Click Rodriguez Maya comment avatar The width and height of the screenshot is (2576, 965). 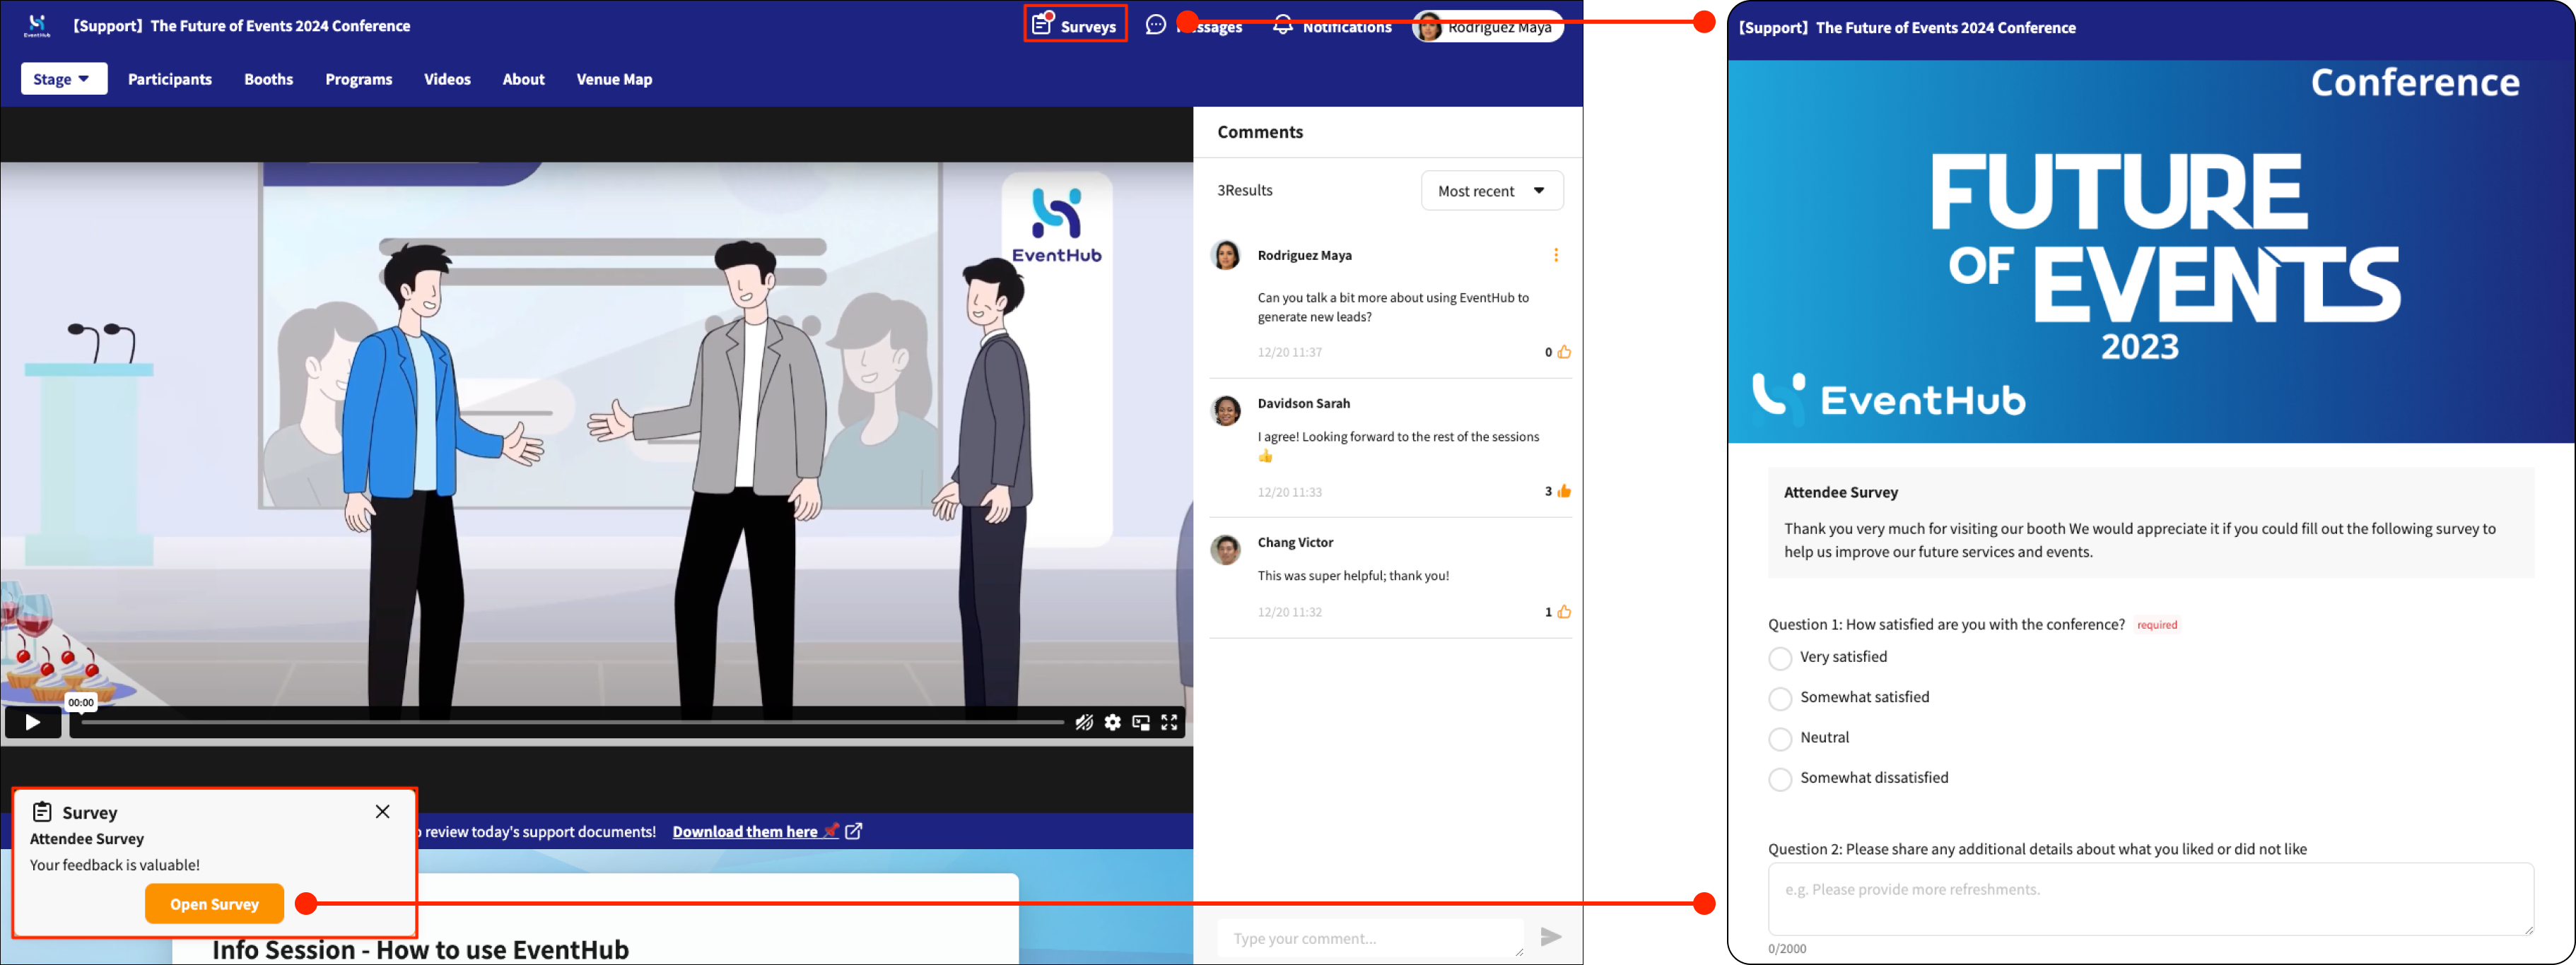pos(1226,255)
